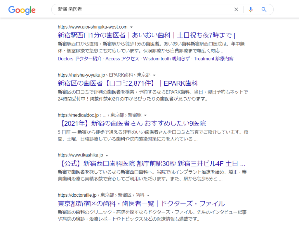The height and width of the screenshot is (234, 299).
Task: Click the URL https://www.ikashika.jp
Action: pos(80,155)
